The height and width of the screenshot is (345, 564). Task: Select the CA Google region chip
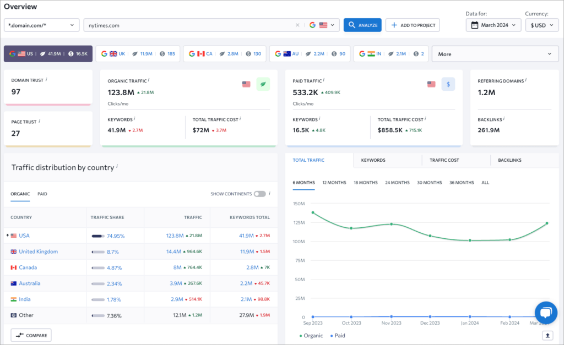(x=225, y=54)
